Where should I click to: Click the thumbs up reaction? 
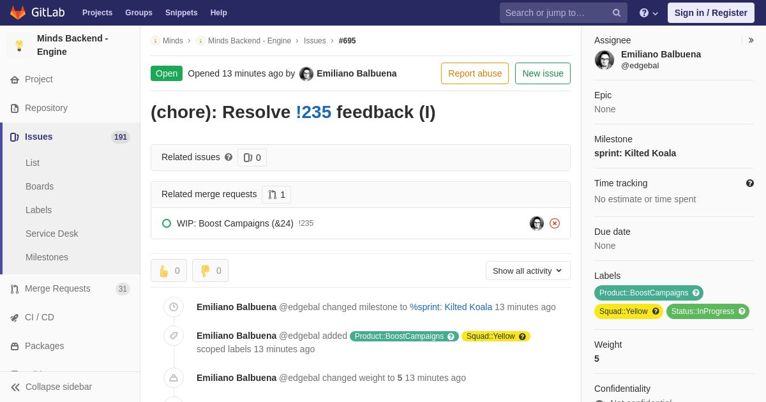[169, 271]
